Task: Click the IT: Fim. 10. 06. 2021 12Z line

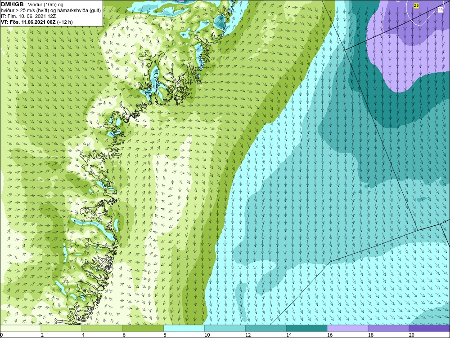Action: 28,16
